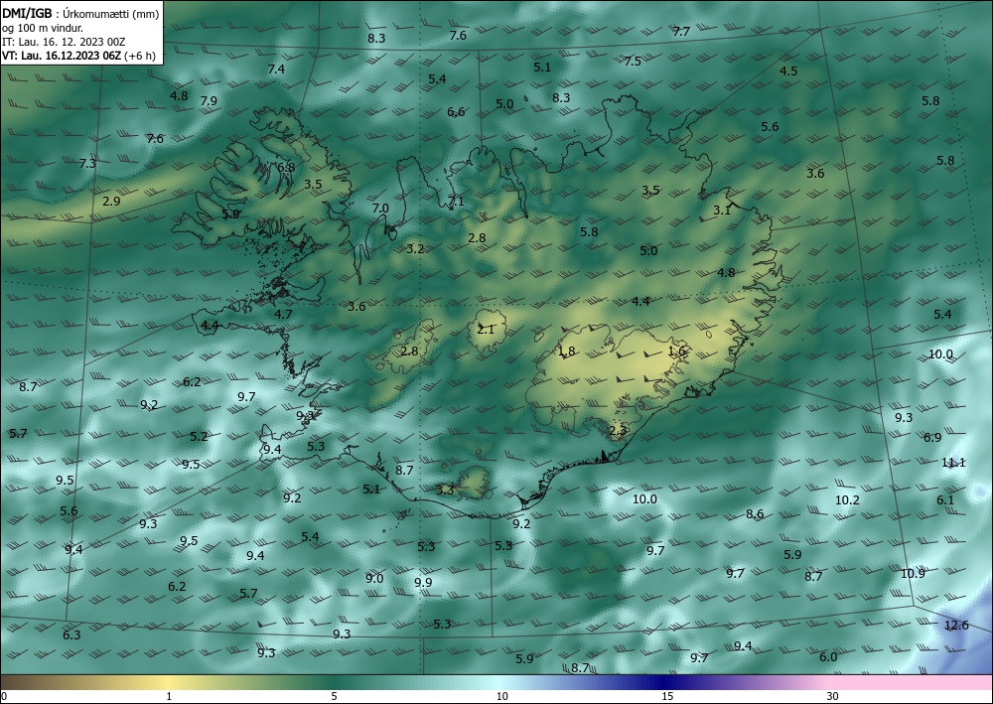Click the 7.3 value on the map
The height and width of the screenshot is (704, 993).
pyautogui.click(x=87, y=163)
